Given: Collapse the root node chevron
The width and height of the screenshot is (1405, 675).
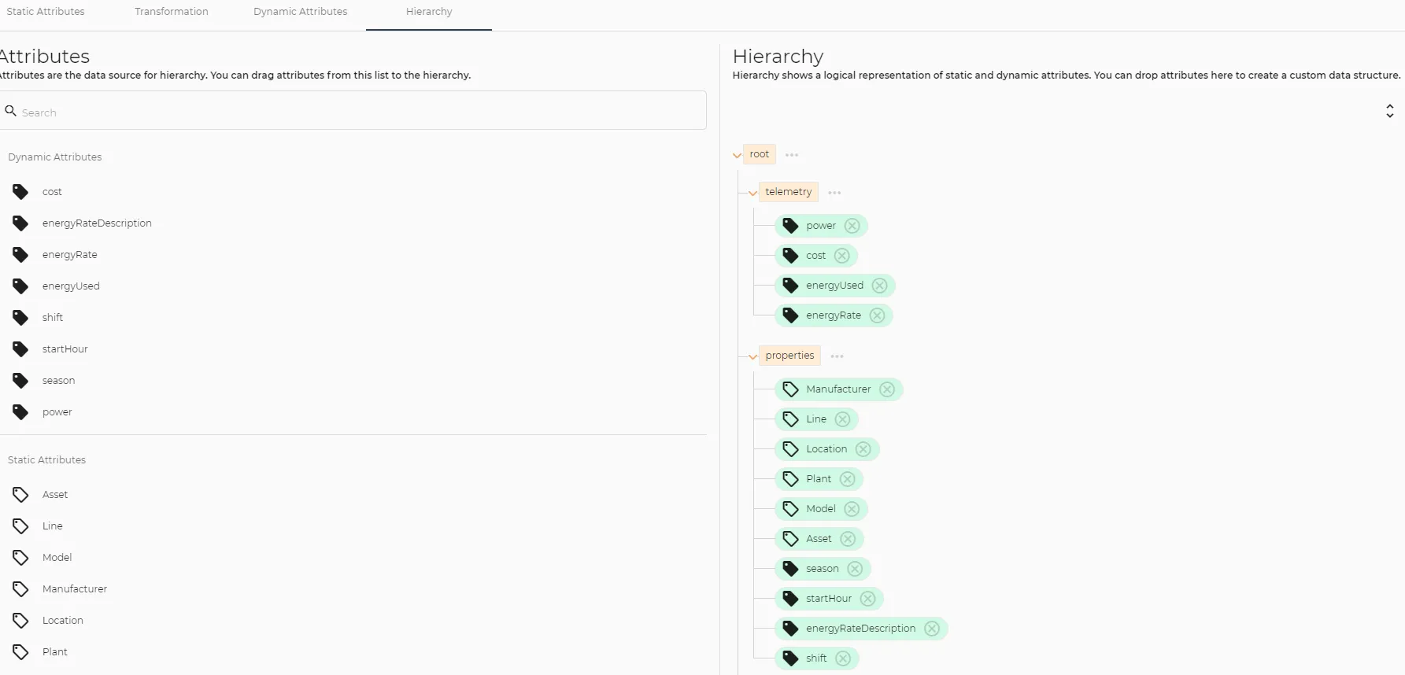Looking at the screenshot, I should pyautogui.click(x=737, y=155).
